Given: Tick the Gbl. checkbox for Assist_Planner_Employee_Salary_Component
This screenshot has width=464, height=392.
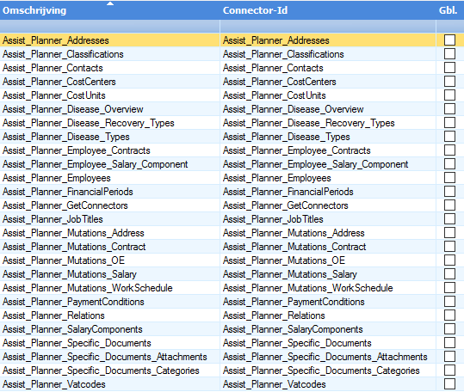Looking at the screenshot, I should pyautogui.click(x=449, y=164).
